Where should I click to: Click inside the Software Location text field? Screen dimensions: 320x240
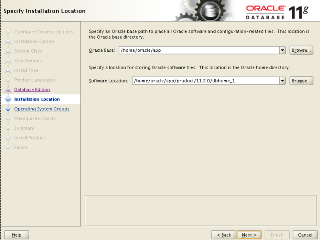[x=205, y=81]
